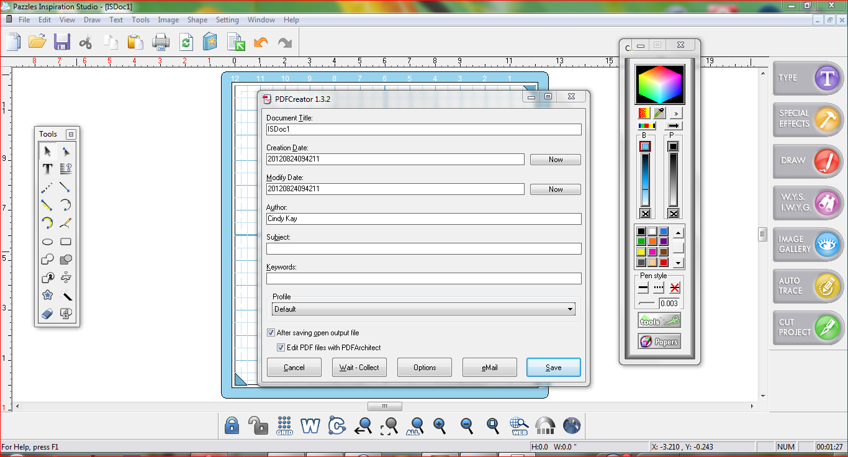
Task: Select the Star shape tool
Action: 47,295
